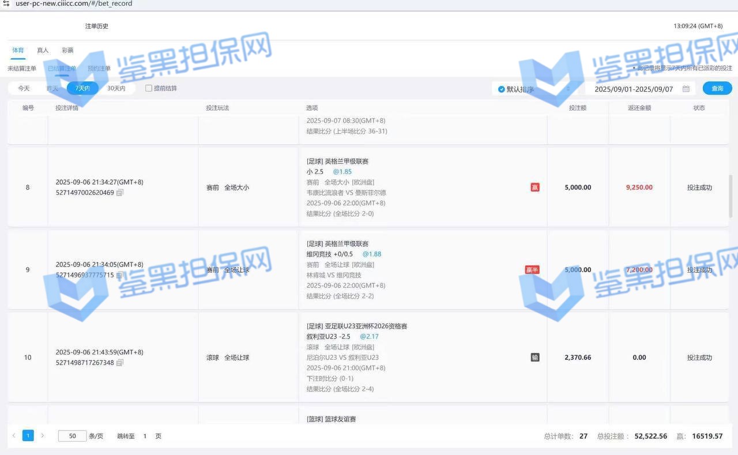Copy bet number 5271496937775715
The image size is (738, 455).
(x=119, y=275)
